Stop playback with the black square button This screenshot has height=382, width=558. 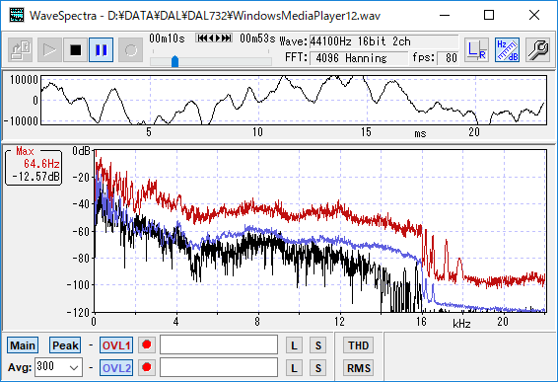(x=76, y=50)
